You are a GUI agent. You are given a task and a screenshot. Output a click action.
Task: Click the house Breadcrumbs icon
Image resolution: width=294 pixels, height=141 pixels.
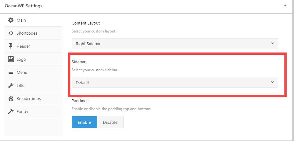tap(11, 98)
